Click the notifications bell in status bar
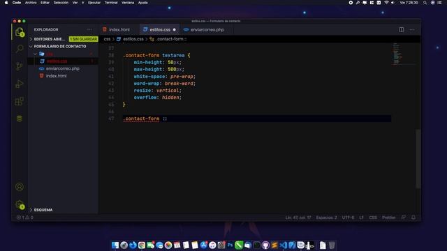The width and height of the screenshot is (447, 251). coord(413,218)
